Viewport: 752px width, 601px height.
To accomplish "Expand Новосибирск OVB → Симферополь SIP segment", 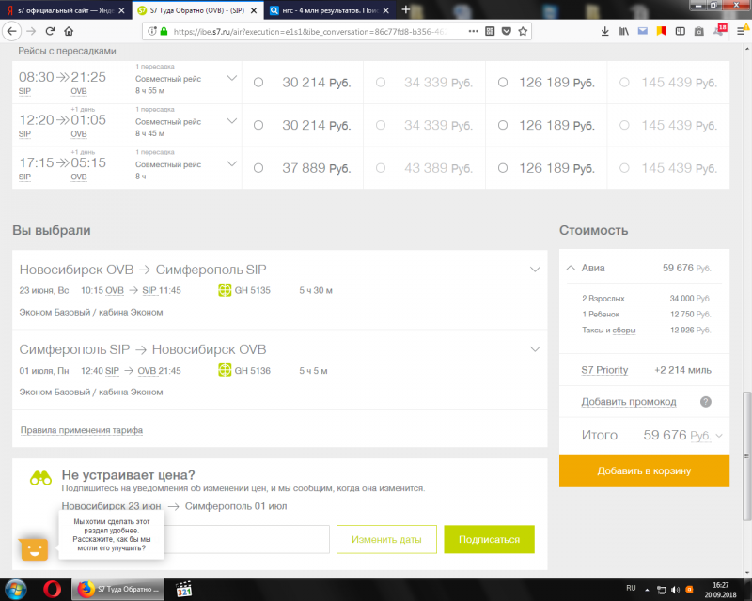I will (535, 270).
